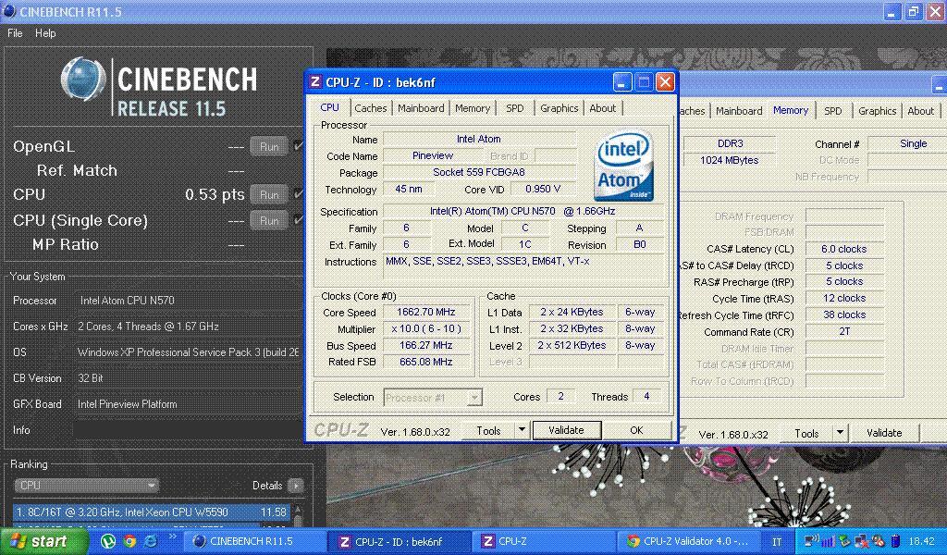Switch to plain CPU-Z taskbar button

tap(544, 541)
